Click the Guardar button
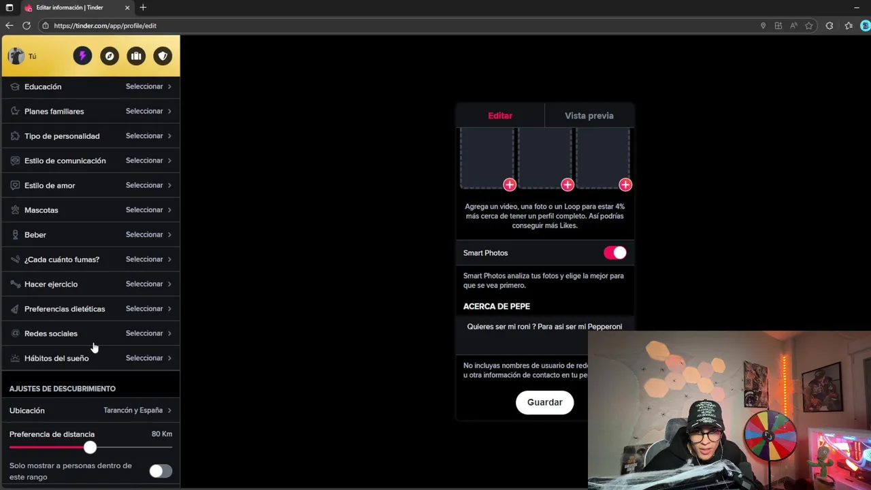 (x=545, y=402)
